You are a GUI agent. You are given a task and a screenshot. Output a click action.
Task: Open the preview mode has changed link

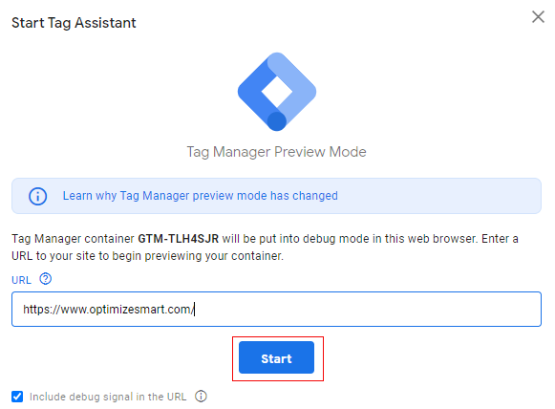201,196
